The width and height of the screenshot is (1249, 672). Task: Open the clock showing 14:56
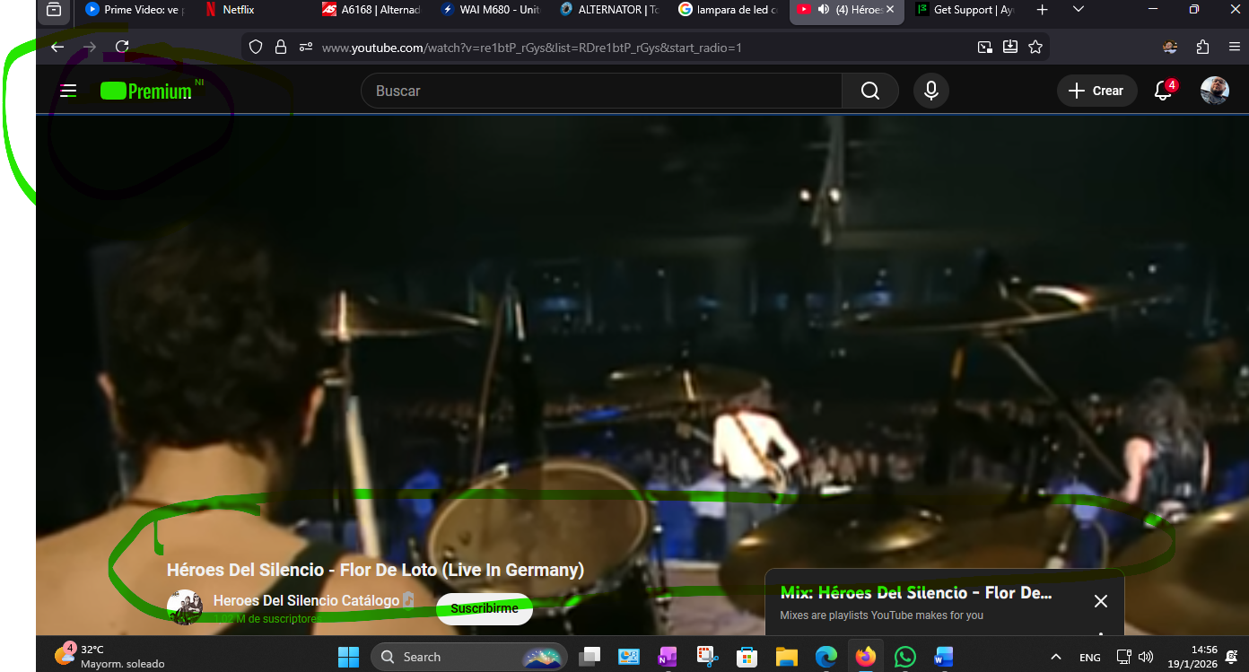1193,657
